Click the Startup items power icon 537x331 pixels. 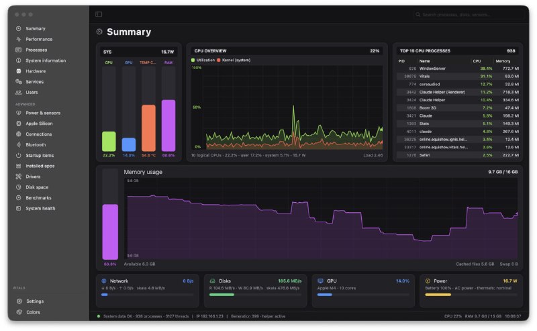19,155
